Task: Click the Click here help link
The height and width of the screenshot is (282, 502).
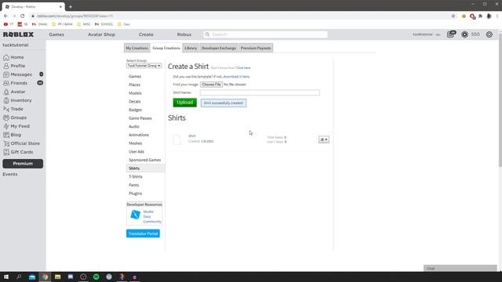Action: coord(243,68)
